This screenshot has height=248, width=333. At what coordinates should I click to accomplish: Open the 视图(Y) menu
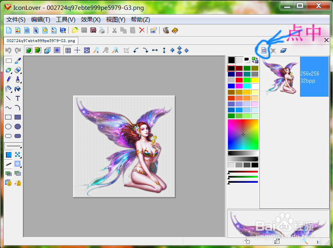[x=116, y=20]
